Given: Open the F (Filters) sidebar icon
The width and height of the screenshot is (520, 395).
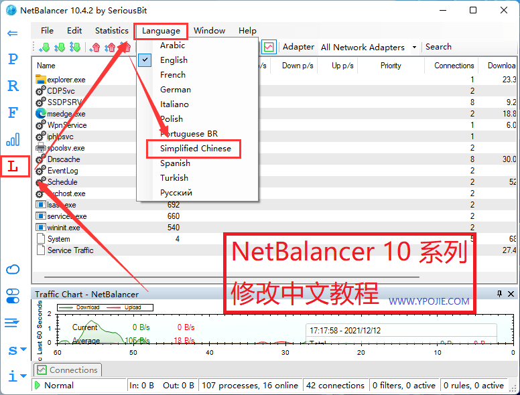Looking at the screenshot, I should [x=13, y=112].
